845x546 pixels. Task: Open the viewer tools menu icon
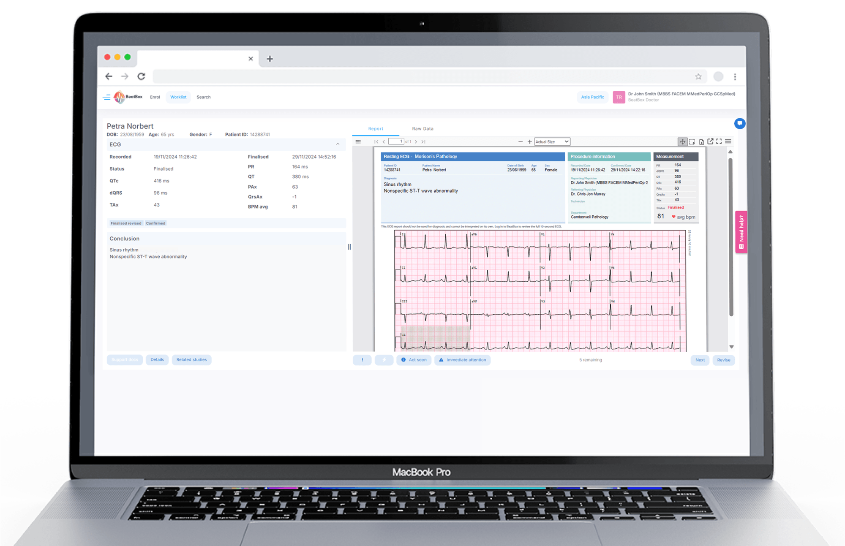coord(728,141)
